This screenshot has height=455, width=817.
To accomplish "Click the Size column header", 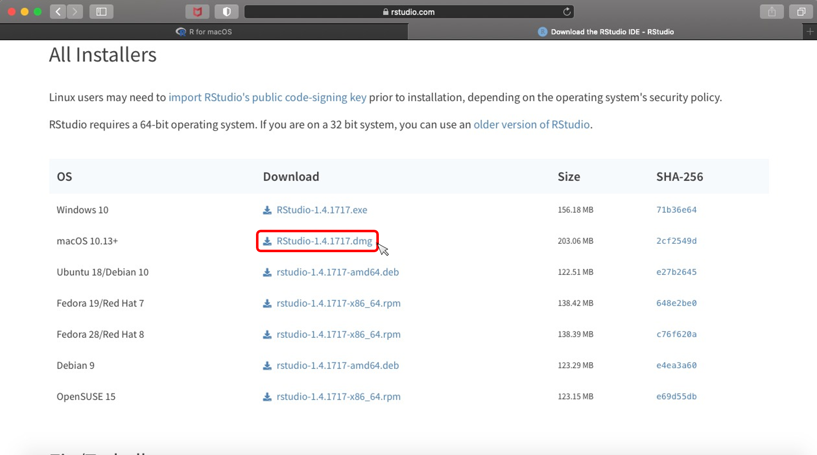I will tap(568, 177).
